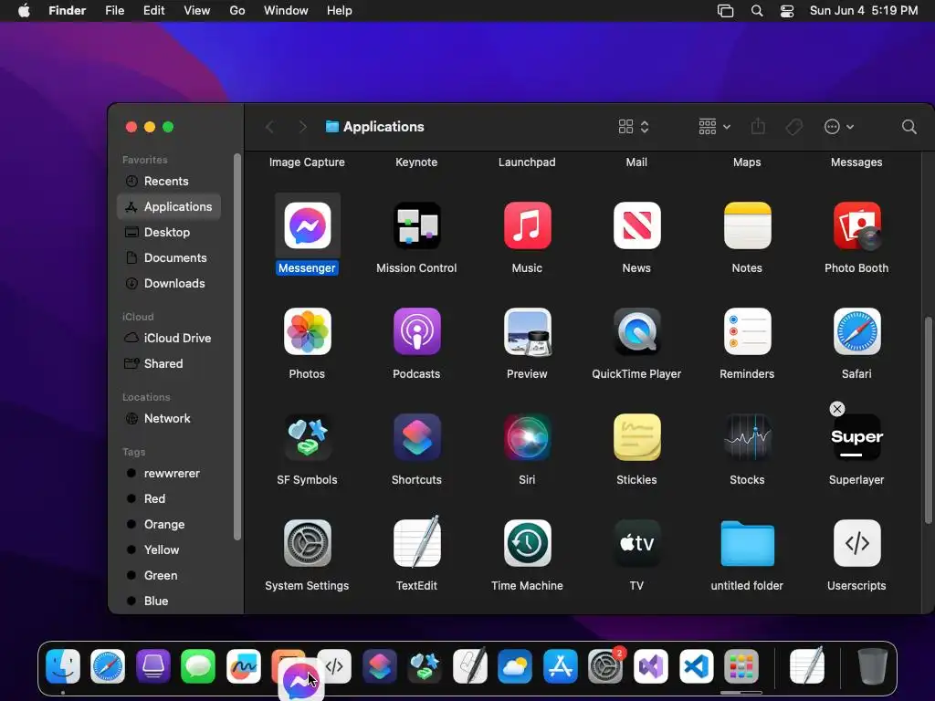Select the Siri app icon
The height and width of the screenshot is (701, 935).
(x=527, y=437)
